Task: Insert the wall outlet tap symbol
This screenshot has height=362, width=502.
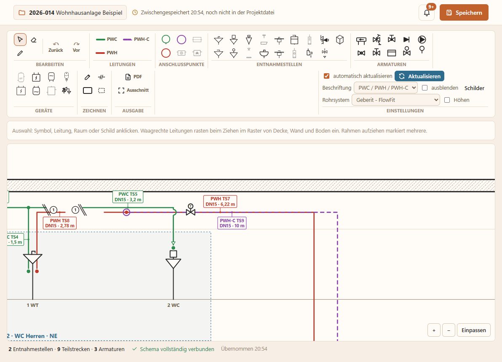Action: [x=324, y=40]
